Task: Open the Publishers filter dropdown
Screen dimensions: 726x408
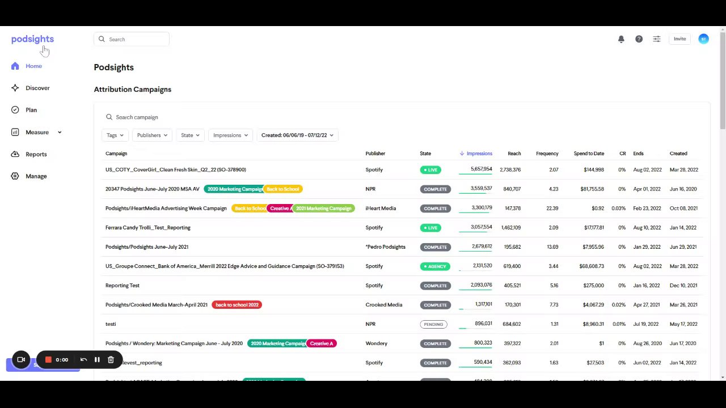Action: point(153,135)
